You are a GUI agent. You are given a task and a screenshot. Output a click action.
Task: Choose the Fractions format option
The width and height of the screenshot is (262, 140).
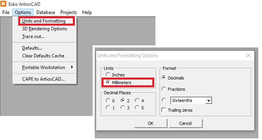click(x=164, y=89)
